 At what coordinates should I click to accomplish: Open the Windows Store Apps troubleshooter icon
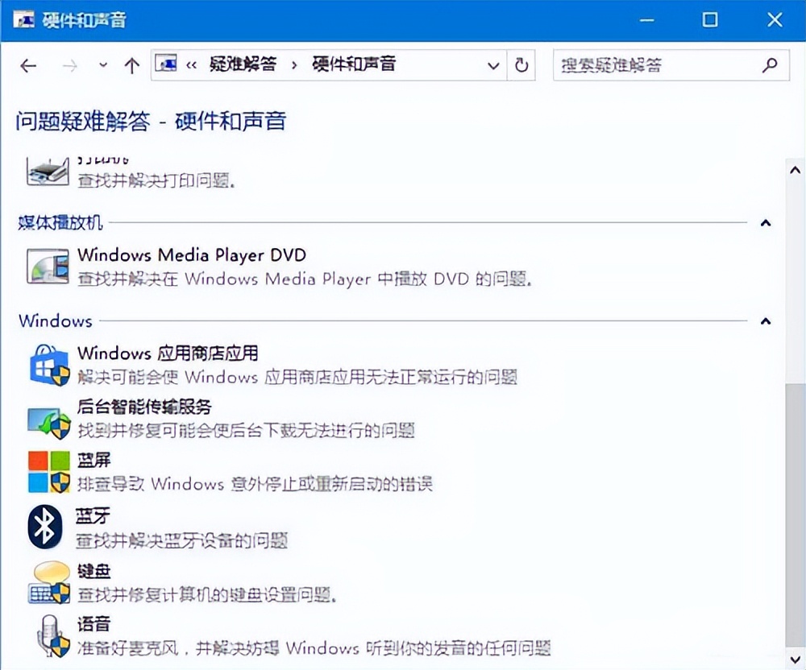point(49,365)
